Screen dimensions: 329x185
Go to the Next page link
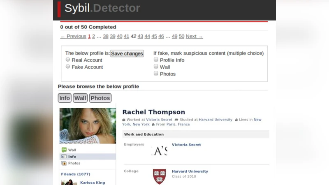pos(194,36)
